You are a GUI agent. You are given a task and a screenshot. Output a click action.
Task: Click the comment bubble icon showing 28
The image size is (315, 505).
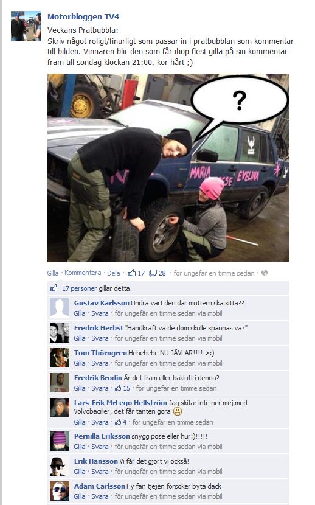point(153,273)
